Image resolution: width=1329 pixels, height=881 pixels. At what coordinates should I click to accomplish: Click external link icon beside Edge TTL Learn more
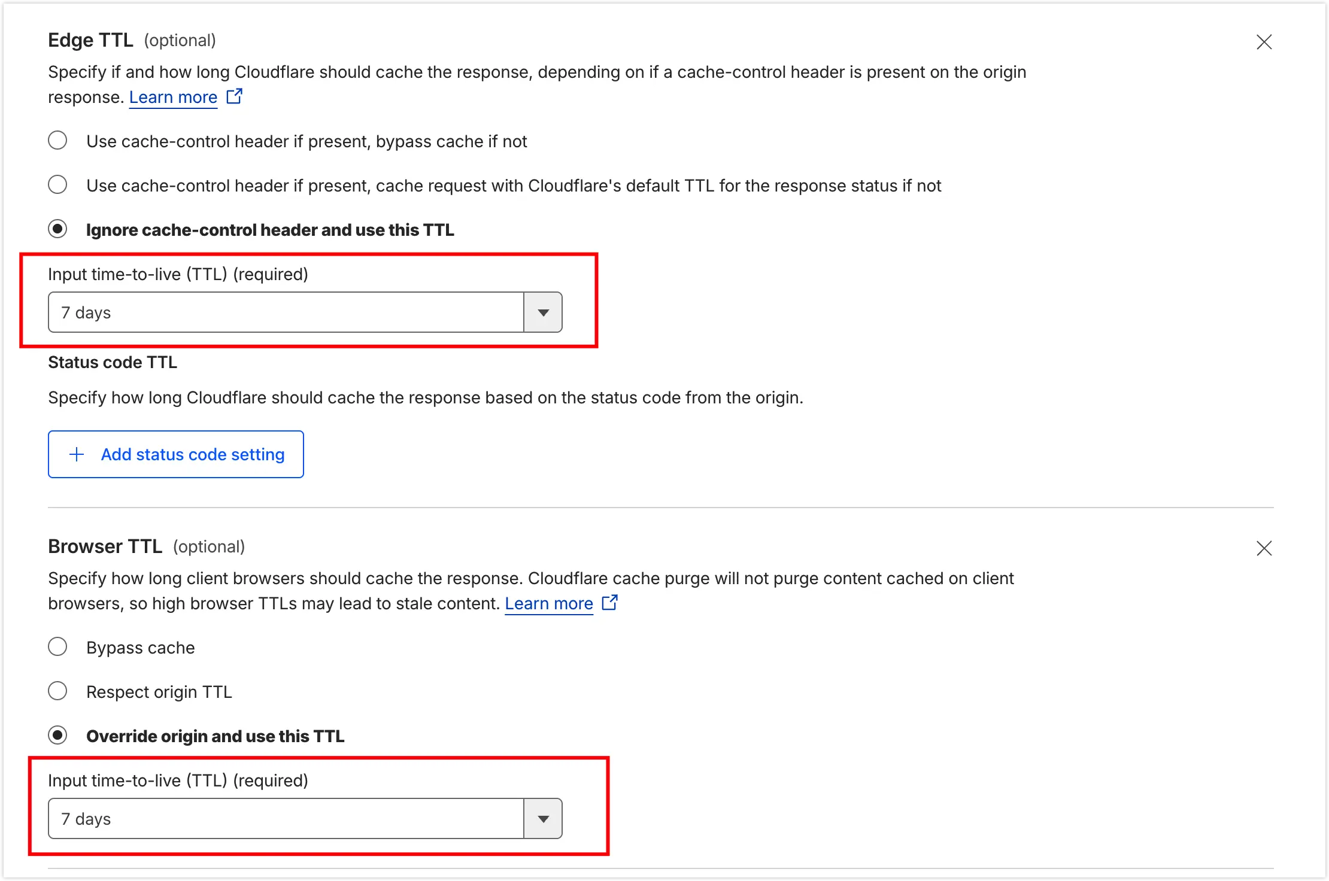click(x=235, y=96)
